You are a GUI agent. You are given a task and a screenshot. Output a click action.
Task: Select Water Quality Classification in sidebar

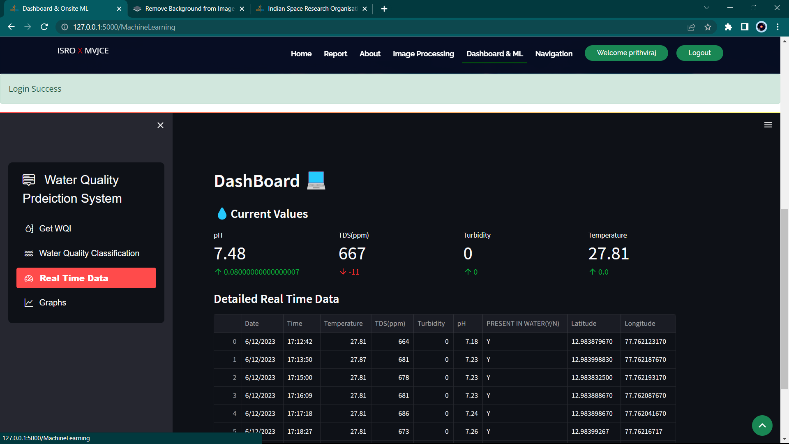tap(86, 253)
